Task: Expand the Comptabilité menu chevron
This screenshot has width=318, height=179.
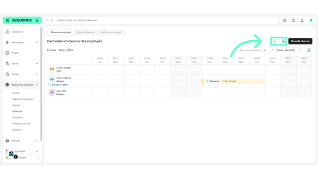Action: pyautogui.click(x=37, y=151)
